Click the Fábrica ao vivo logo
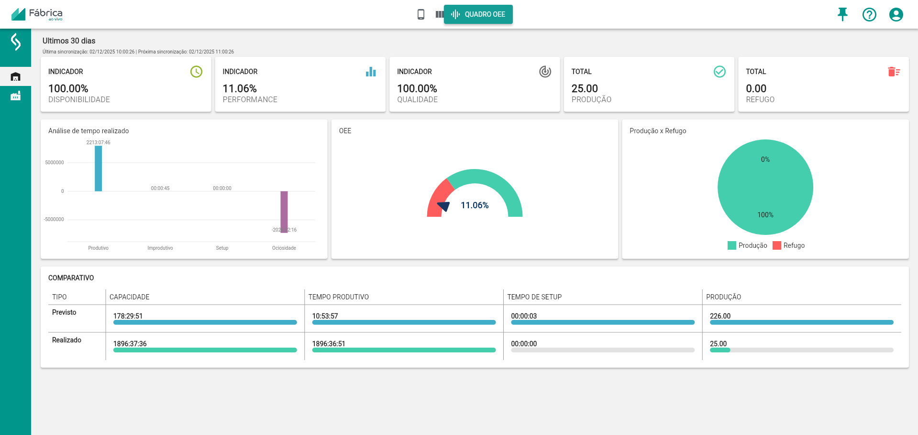This screenshot has width=918, height=435. click(x=37, y=14)
